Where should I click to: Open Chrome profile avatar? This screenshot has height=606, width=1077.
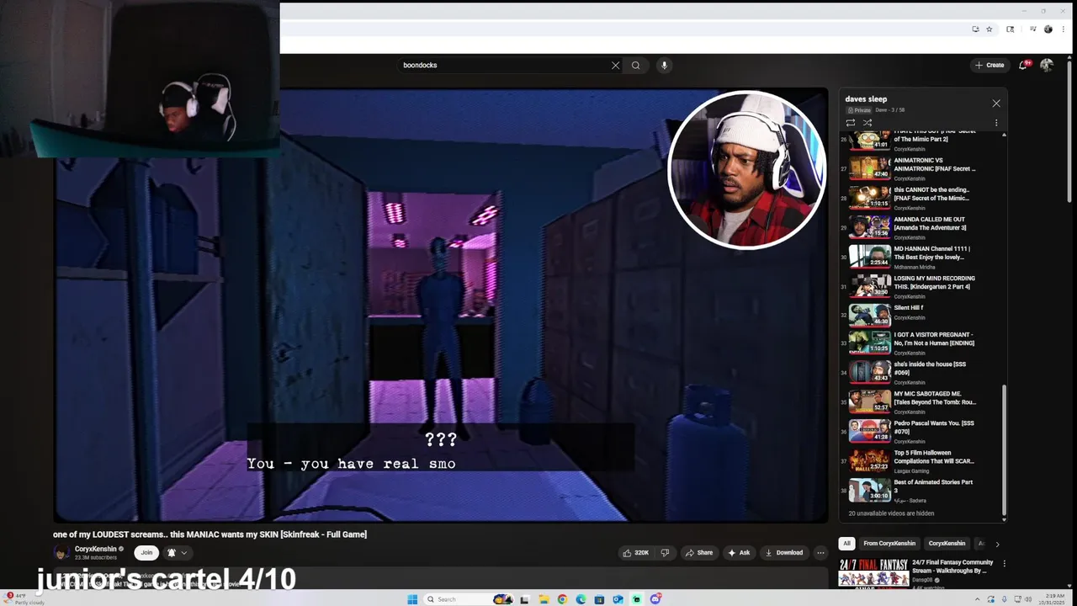[1048, 29]
